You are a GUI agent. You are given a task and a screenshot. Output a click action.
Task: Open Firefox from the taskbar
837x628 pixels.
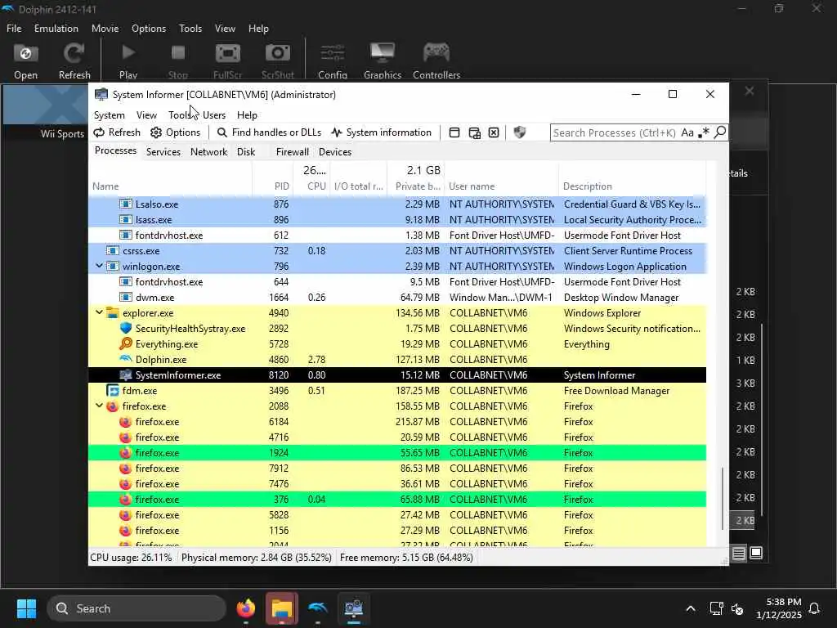(246, 608)
